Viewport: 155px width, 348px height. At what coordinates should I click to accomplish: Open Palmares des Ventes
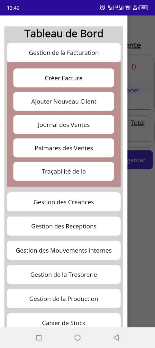click(64, 148)
